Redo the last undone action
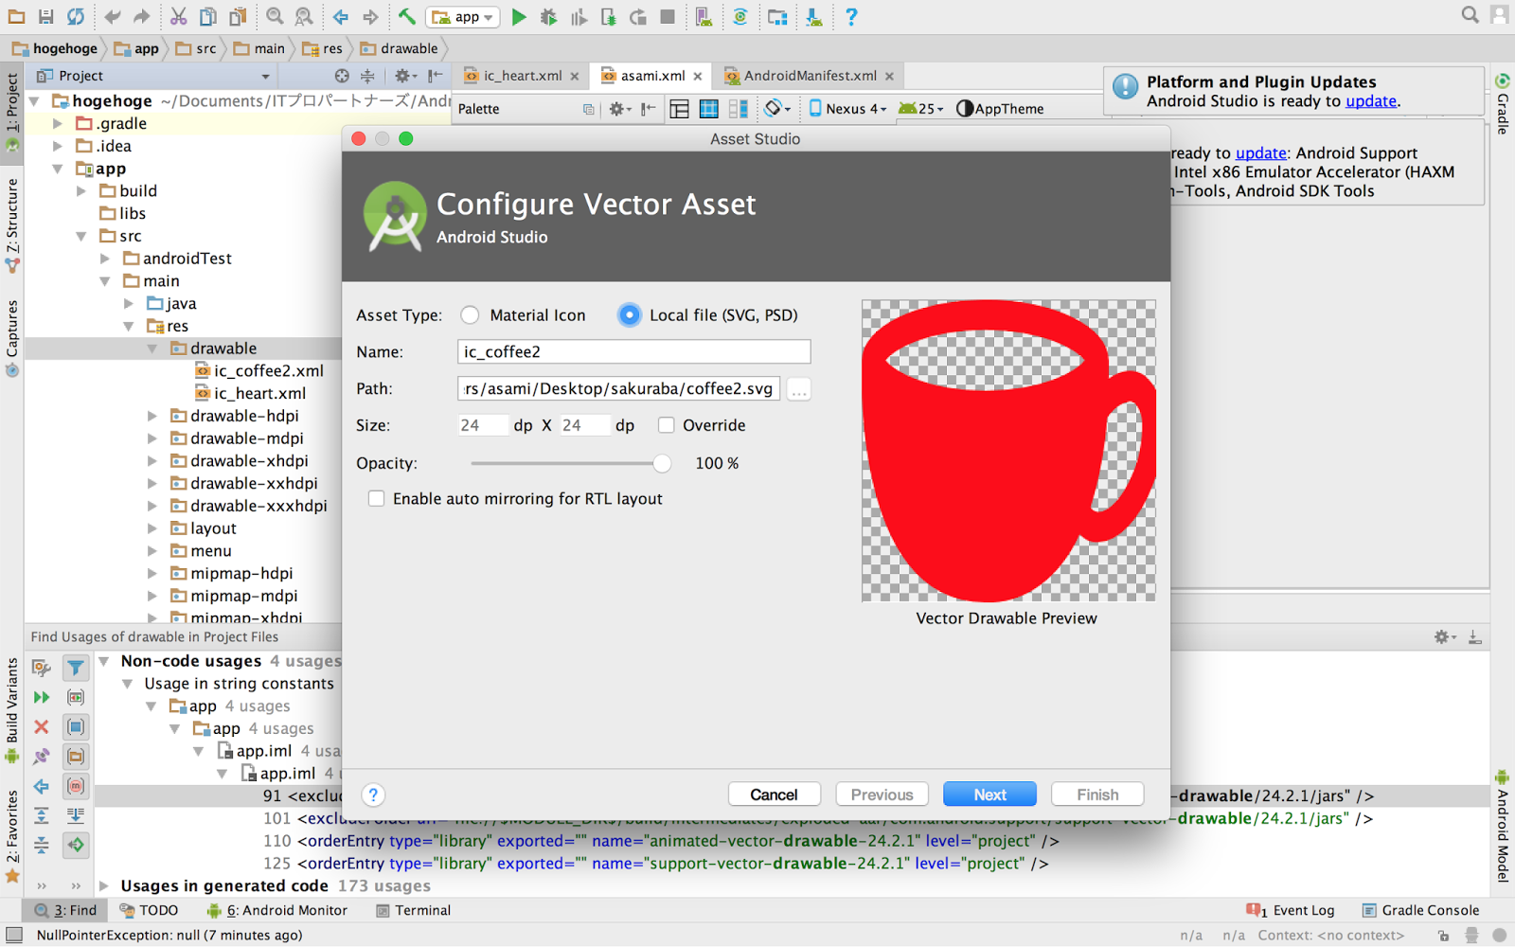This screenshot has height=947, width=1515. coord(142,16)
